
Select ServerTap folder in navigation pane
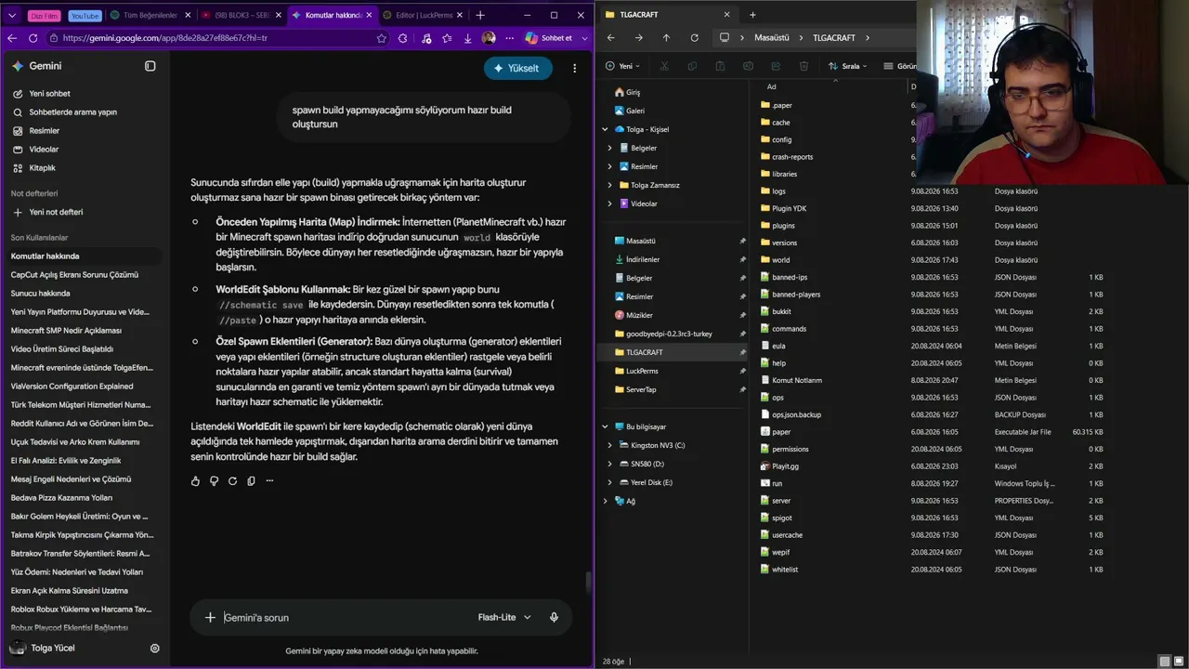(641, 389)
